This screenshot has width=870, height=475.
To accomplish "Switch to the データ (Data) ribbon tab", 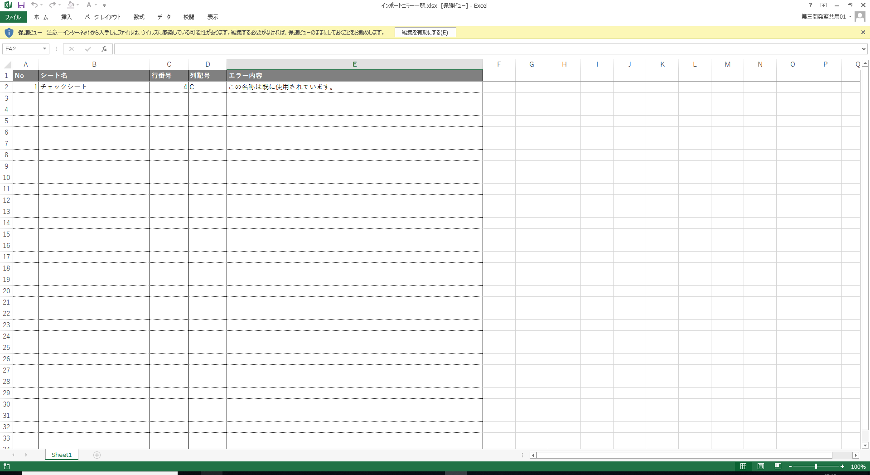I will point(164,17).
